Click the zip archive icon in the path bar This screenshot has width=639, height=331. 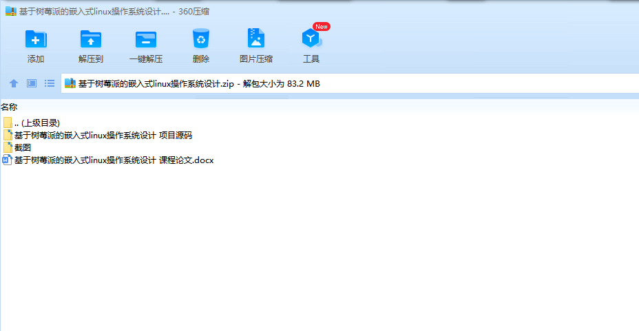70,83
